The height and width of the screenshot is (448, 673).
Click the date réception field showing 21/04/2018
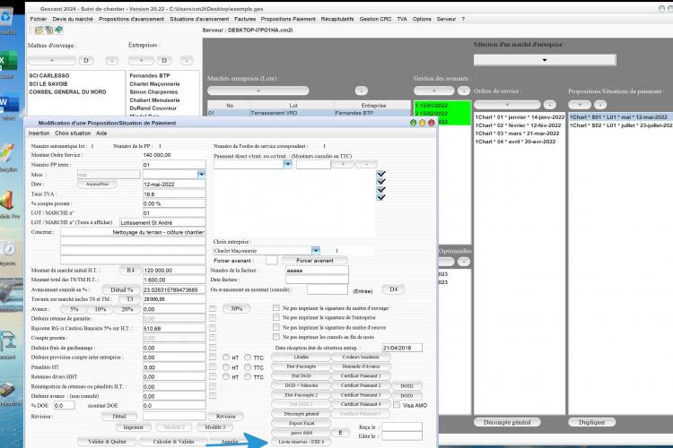402,348
